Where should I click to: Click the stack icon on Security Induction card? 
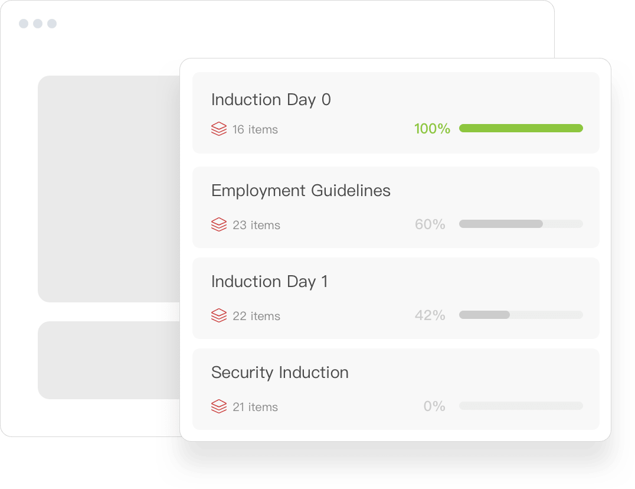click(218, 405)
